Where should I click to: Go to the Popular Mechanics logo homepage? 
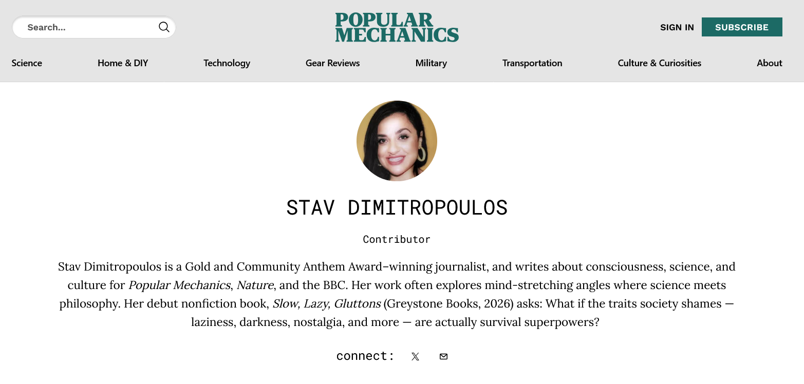[397, 27]
